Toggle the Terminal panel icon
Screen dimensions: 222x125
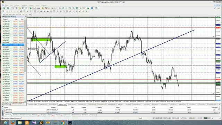pos(23,8)
